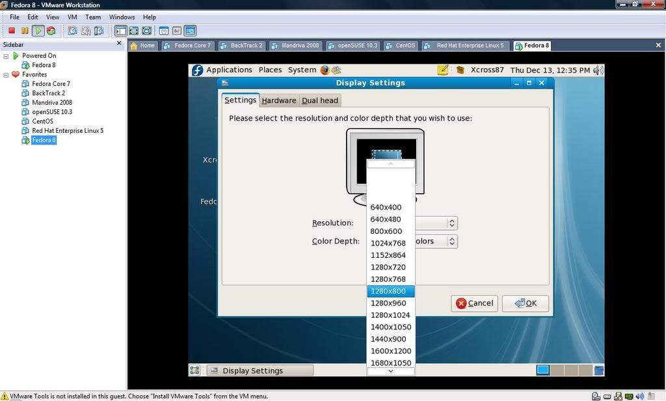This screenshot has width=666, height=401.
Task: Choose 1440x900 from the resolution list
Action: [x=391, y=339]
